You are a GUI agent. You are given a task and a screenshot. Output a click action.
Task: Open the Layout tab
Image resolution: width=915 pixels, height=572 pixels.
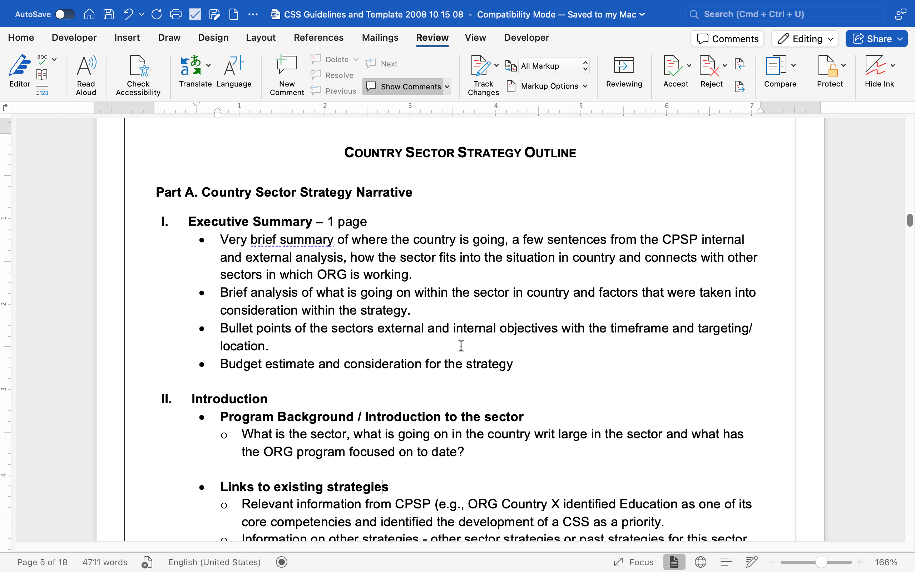click(x=261, y=38)
